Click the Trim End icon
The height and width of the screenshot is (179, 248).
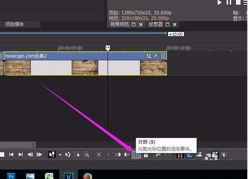tap(127, 154)
